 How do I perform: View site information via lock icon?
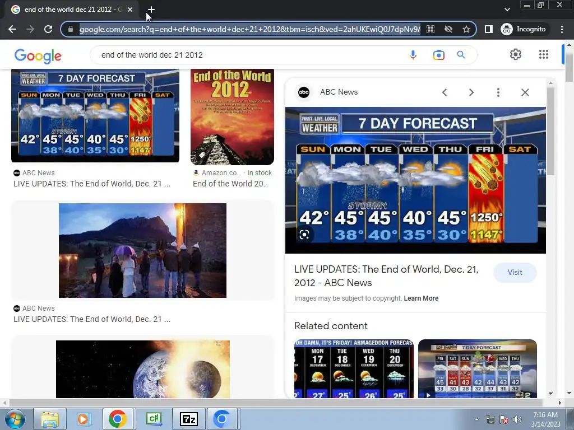point(71,29)
